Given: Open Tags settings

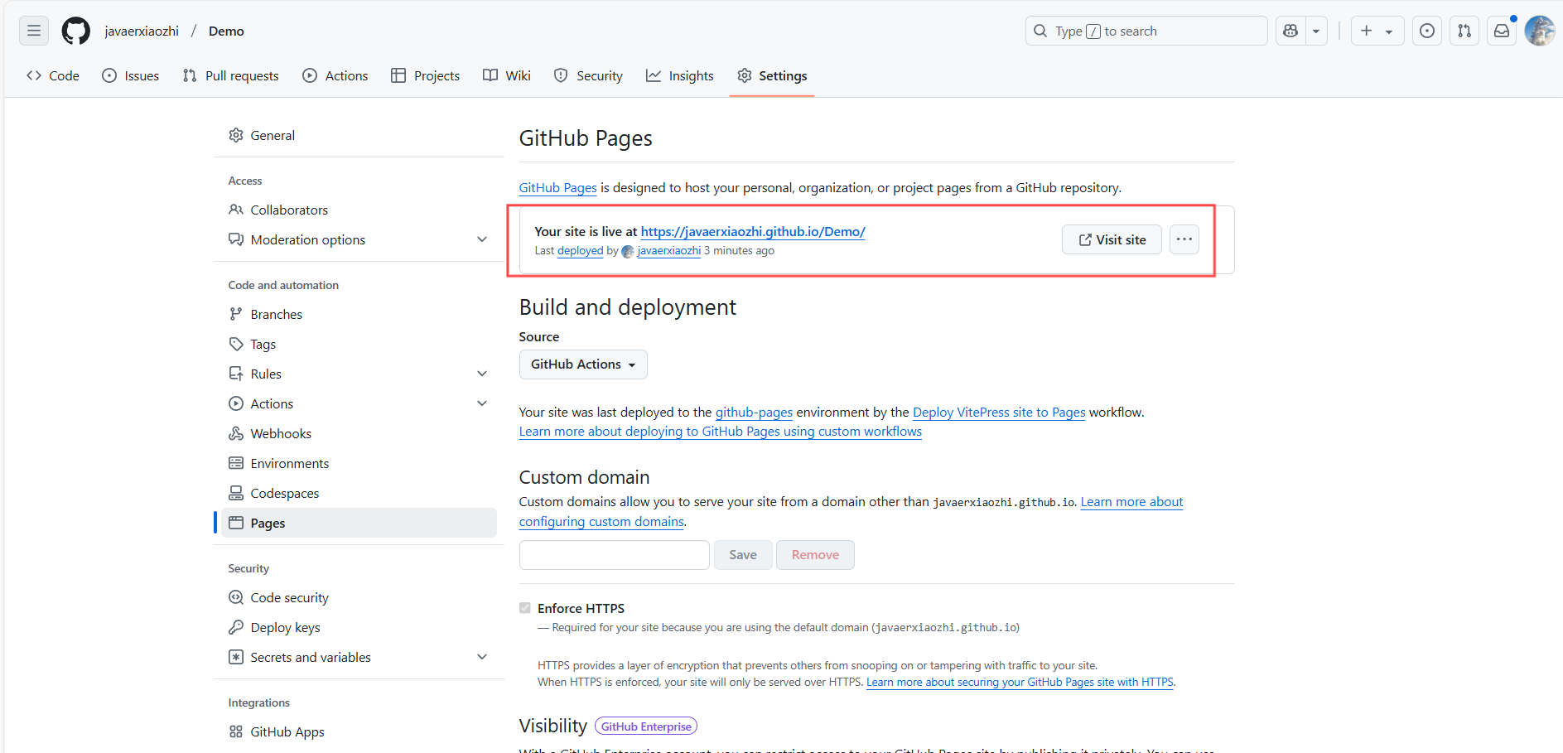Looking at the screenshot, I should click(359, 344).
